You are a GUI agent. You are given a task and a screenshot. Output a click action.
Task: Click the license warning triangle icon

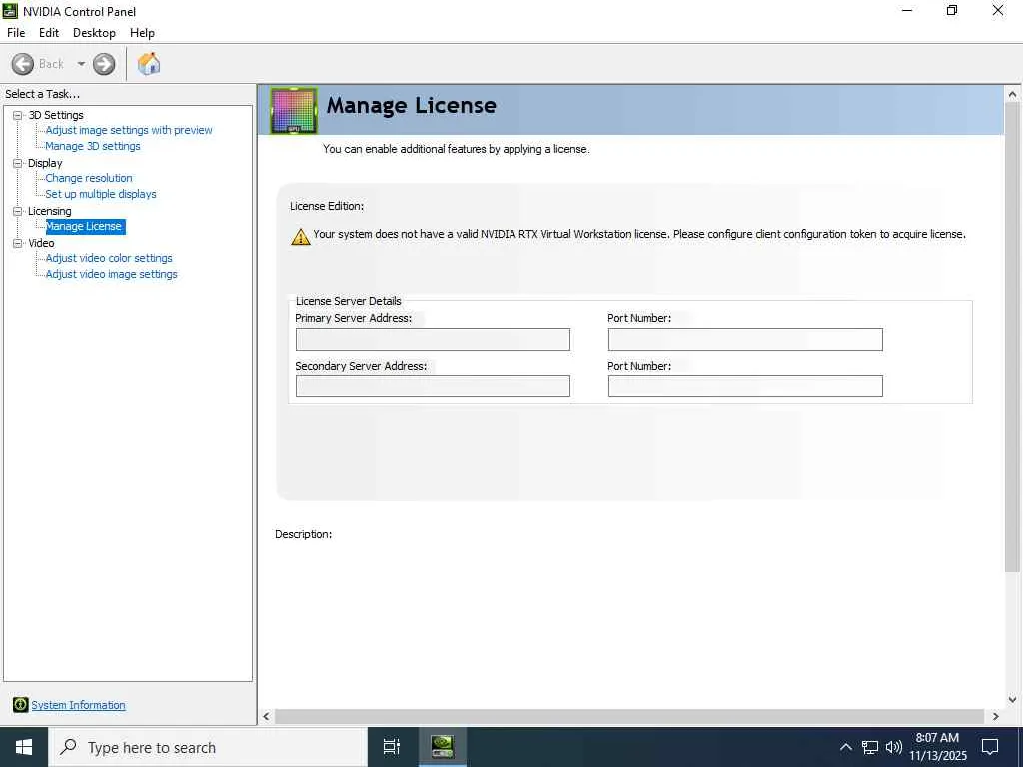(300, 236)
